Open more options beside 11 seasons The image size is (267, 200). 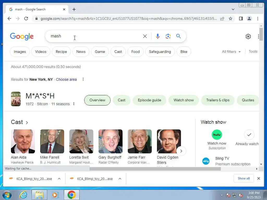(74, 104)
